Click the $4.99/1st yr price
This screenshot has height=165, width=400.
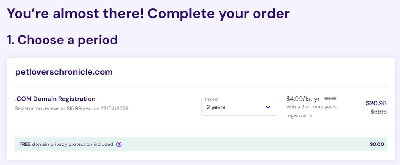(303, 99)
